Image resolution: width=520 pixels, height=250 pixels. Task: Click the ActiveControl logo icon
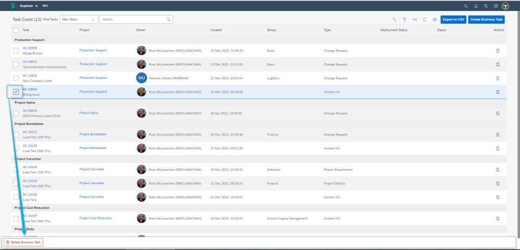pyautogui.click(x=13, y=6)
